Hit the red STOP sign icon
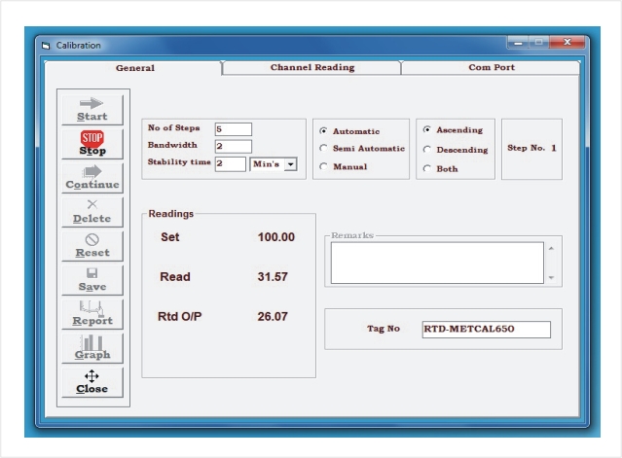622x458 pixels. tap(92, 138)
